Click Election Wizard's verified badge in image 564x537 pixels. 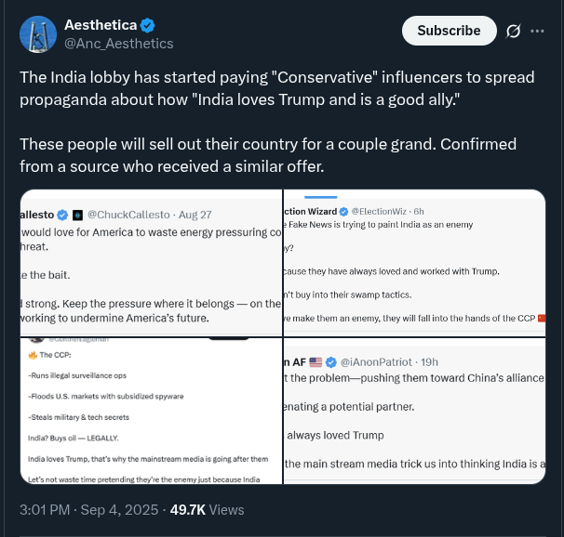(343, 212)
